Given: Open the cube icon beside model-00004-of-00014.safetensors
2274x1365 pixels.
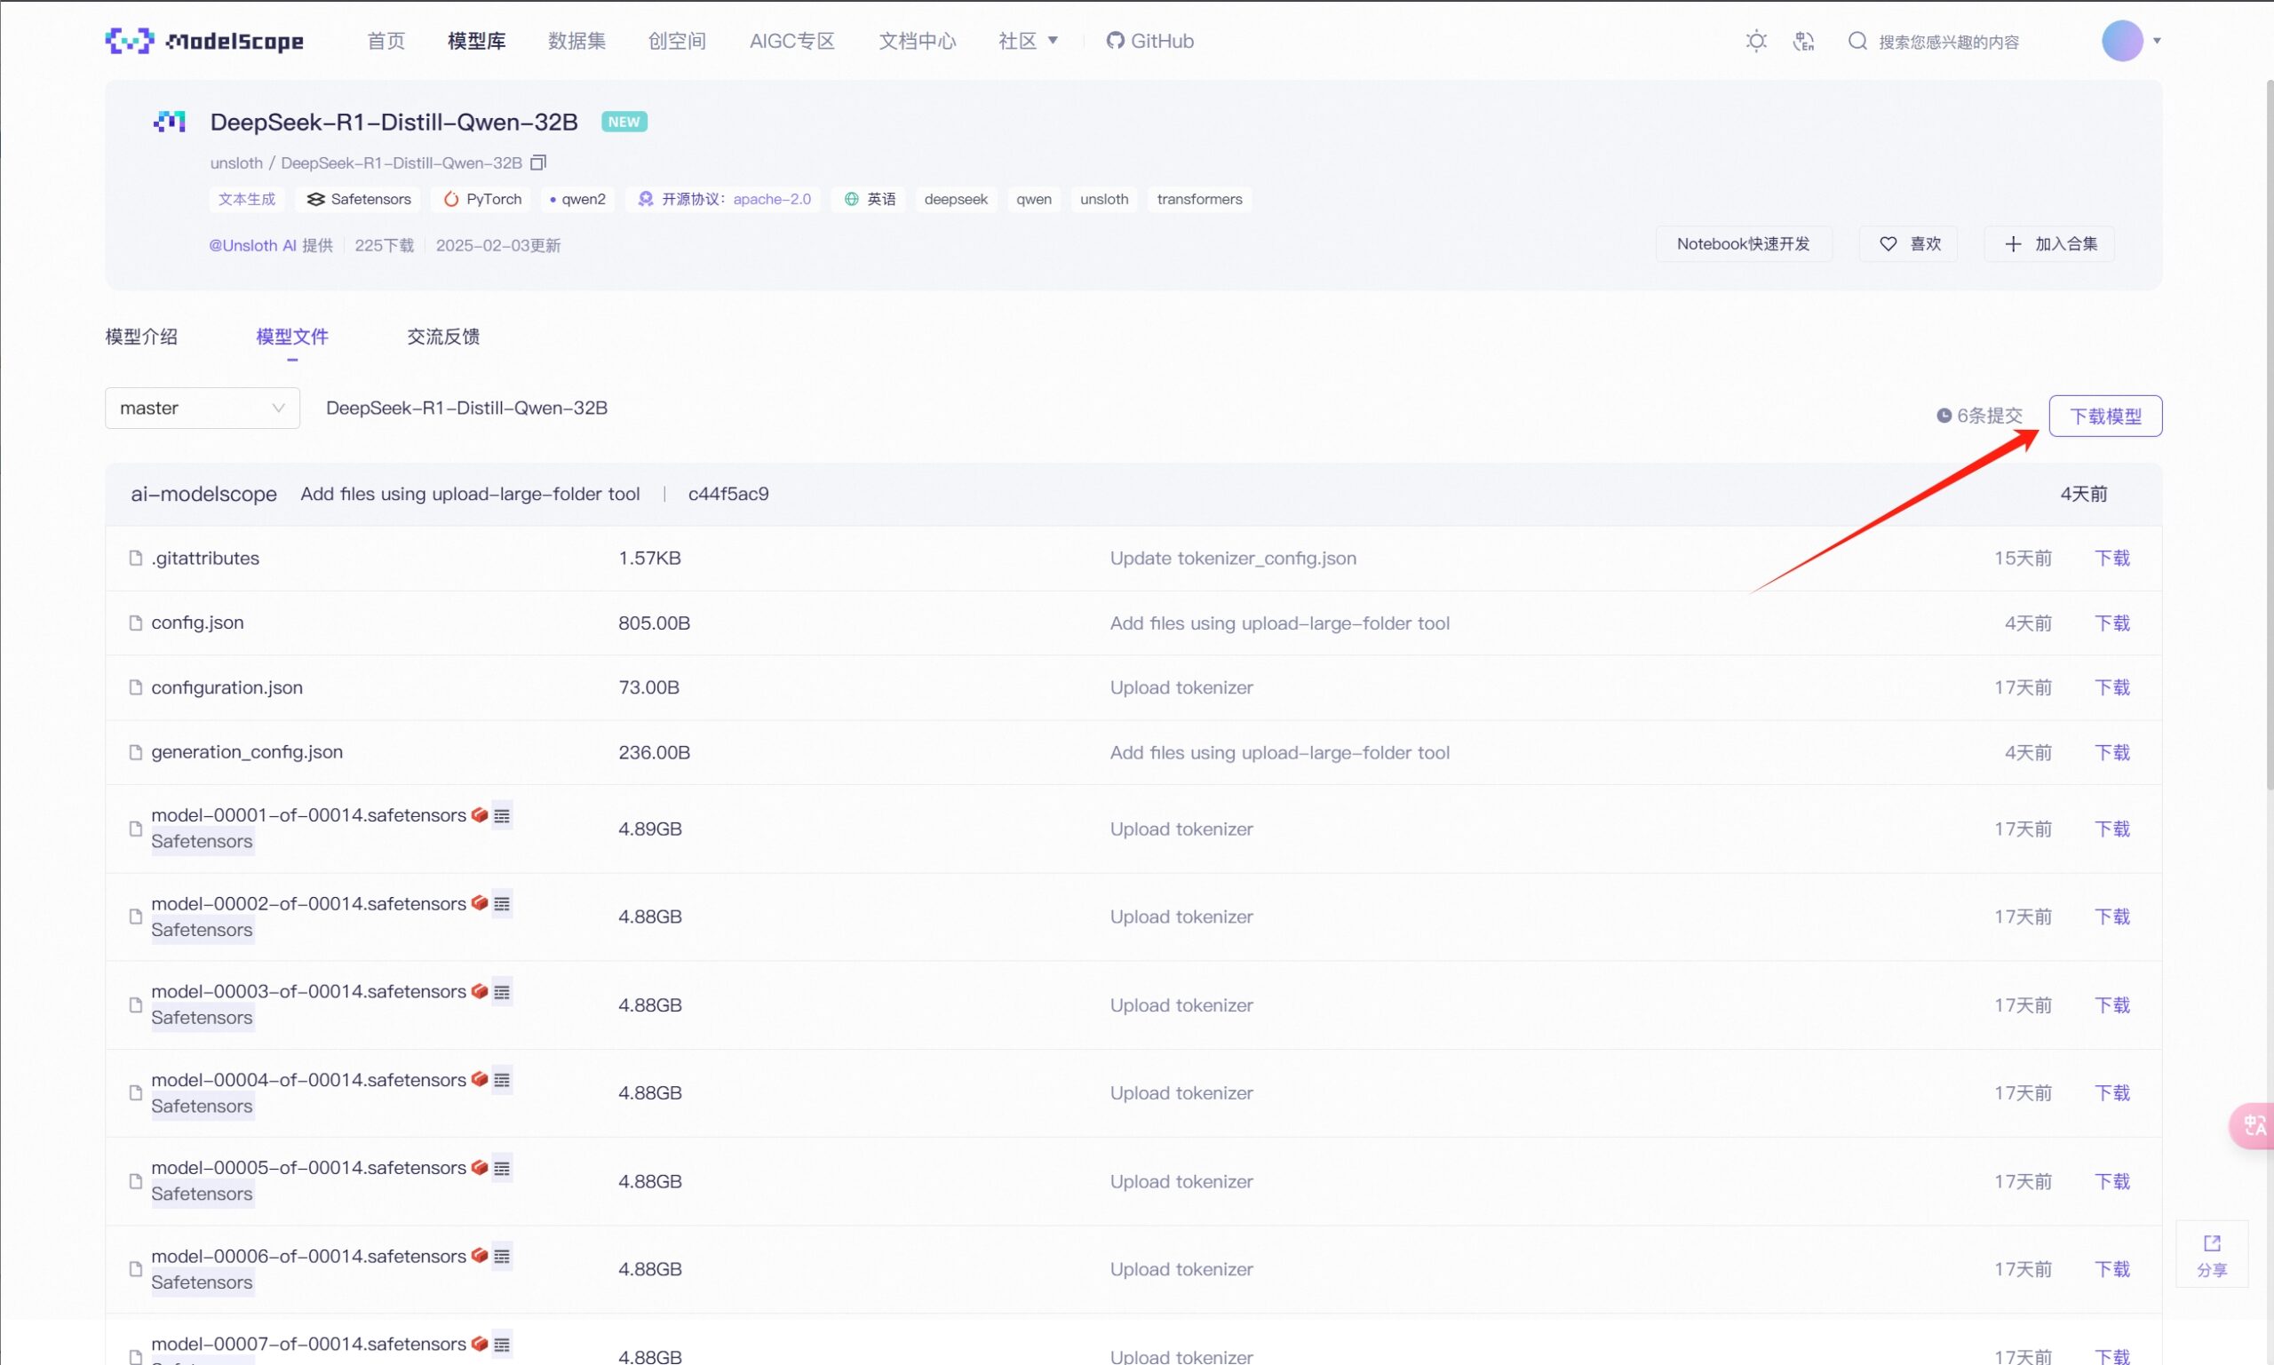Looking at the screenshot, I should click(480, 1079).
